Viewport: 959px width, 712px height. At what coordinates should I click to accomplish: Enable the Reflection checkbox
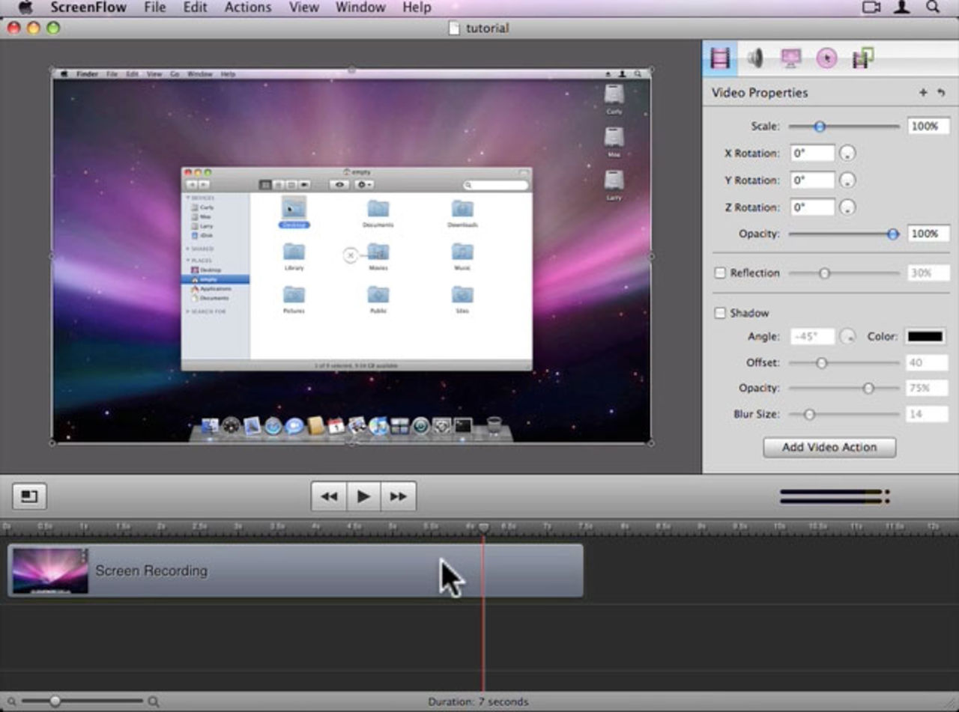tap(720, 273)
